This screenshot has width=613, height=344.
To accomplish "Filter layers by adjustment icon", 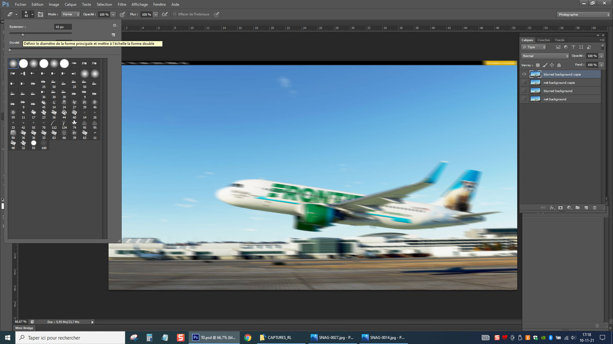I will [566, 47].
